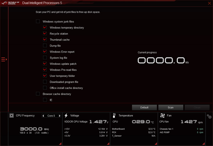
Task: Click the Current progress 0000.0 Mb display
Action: [163, 60]
